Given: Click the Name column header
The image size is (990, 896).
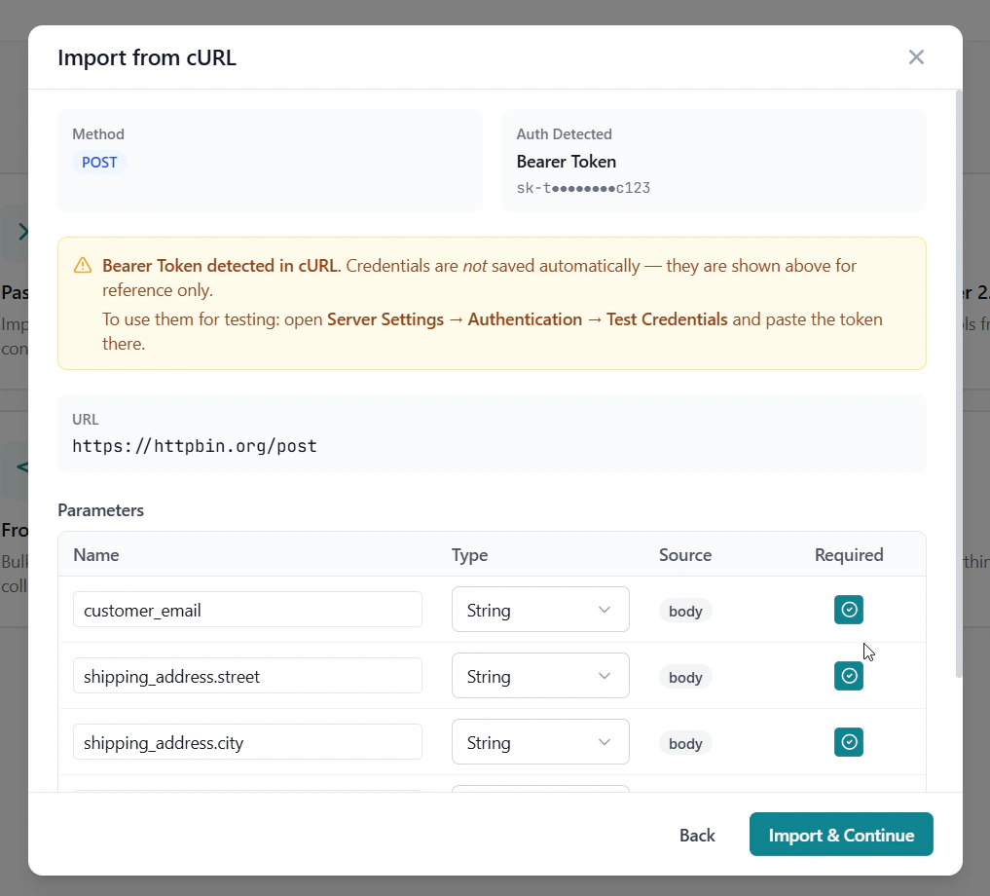Looking at the screenshot, I should [96, 555].
